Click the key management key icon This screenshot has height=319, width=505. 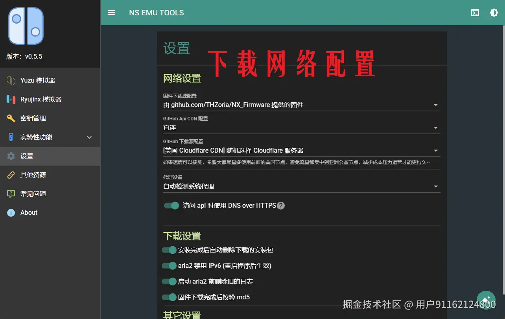coord(11,118)
